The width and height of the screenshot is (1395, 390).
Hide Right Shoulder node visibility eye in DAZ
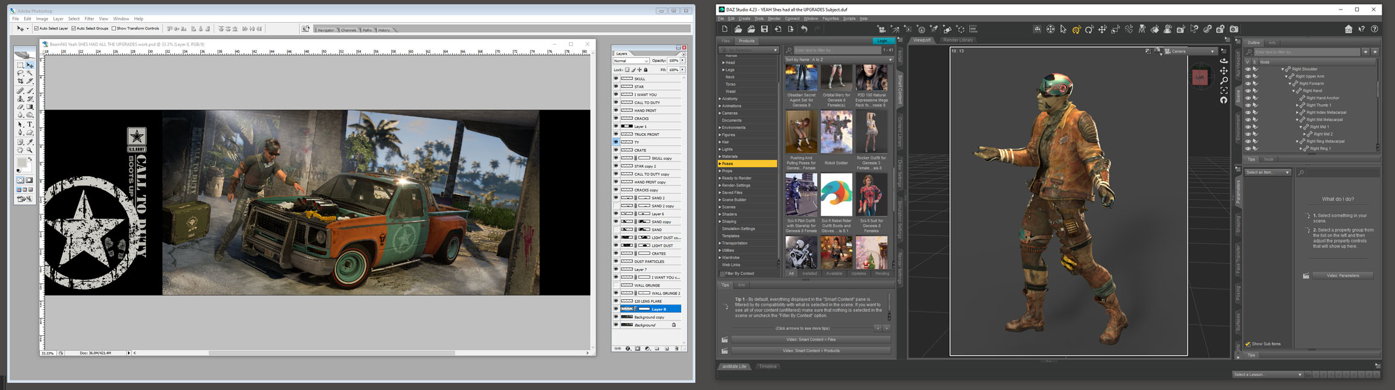1247,69
